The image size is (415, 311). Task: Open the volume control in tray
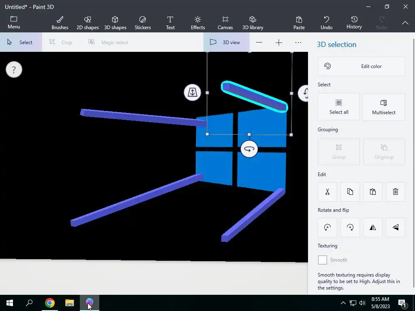362,303
